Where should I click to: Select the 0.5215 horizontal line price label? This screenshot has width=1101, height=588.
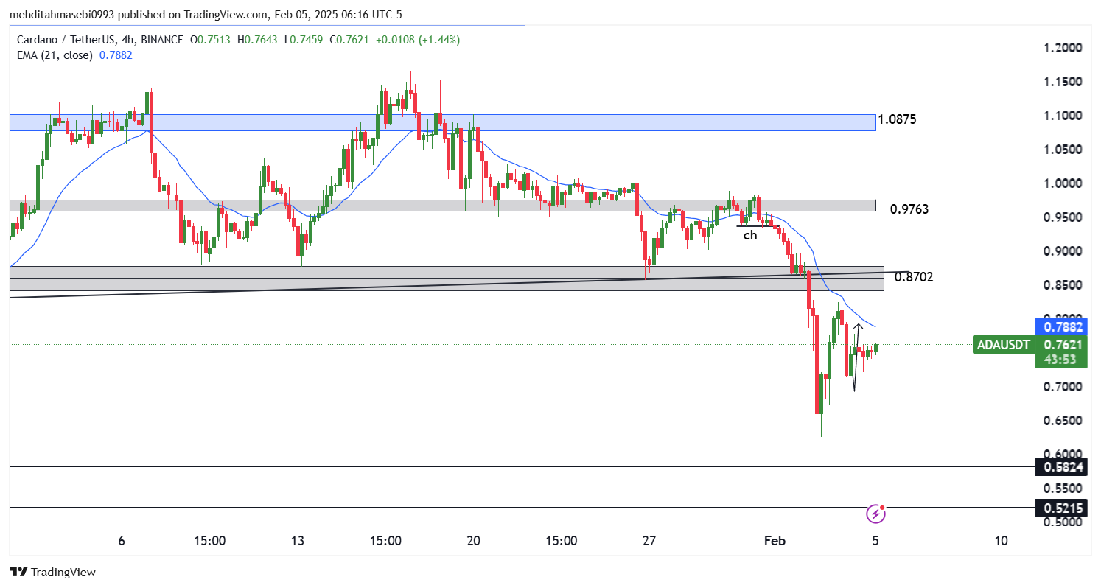click(x=1060, y=508)
